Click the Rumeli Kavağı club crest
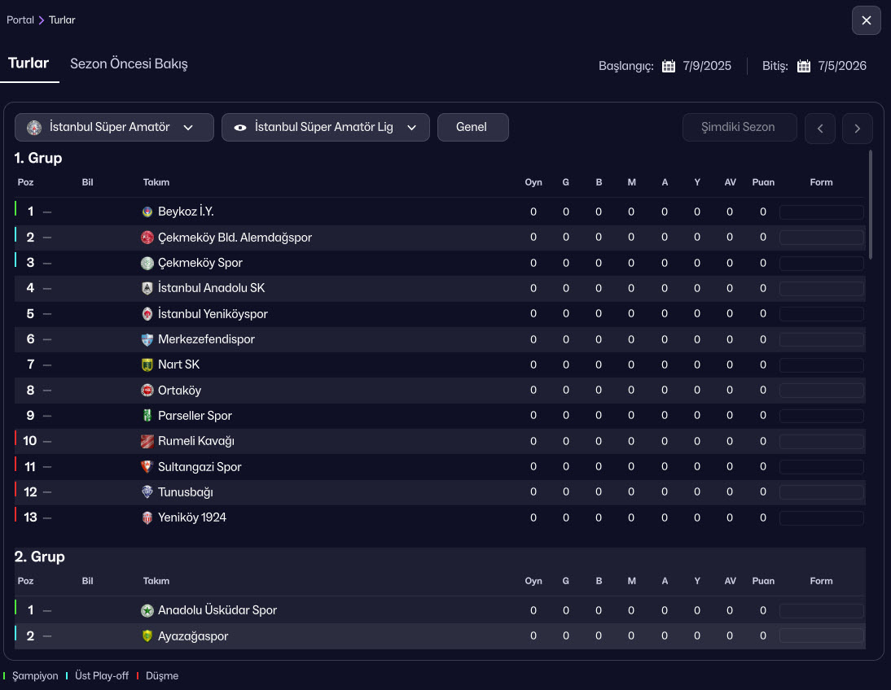 [147, 441]
